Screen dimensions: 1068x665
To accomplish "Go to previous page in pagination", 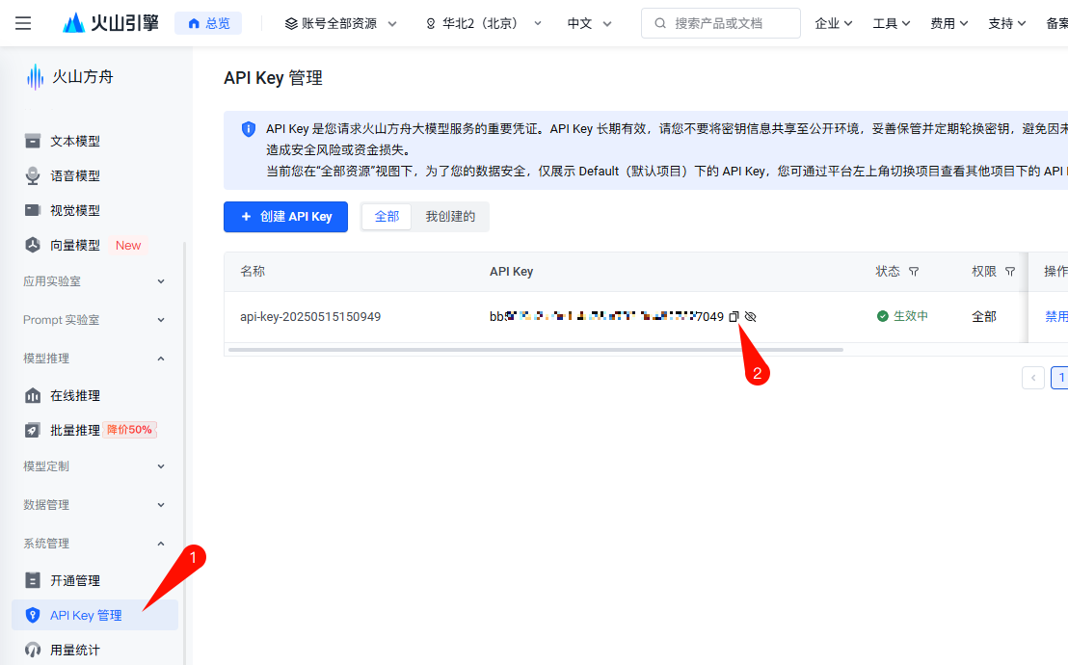I will pos(1033,378).
